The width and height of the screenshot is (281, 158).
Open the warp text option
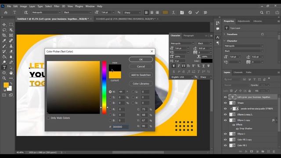click(x=173, y=12)
